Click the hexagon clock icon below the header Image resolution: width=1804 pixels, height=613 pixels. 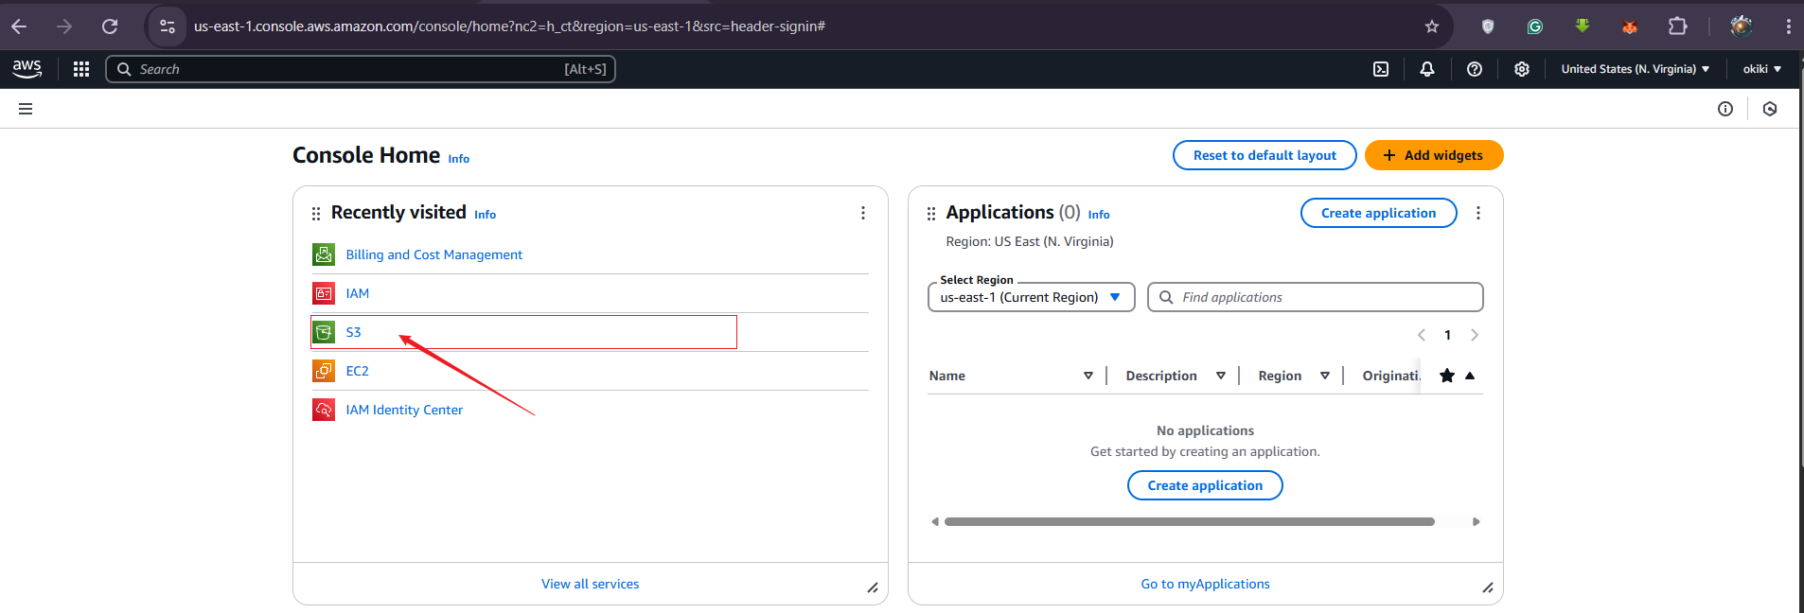point(1770,109)
